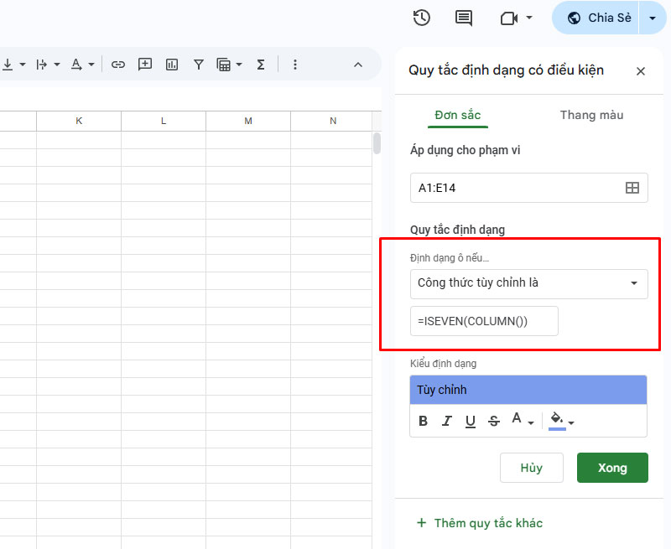Image resolution: width=671 pixels, height=549 pixels.
Task: Open version history clock icon
Action: pos(422,18)
